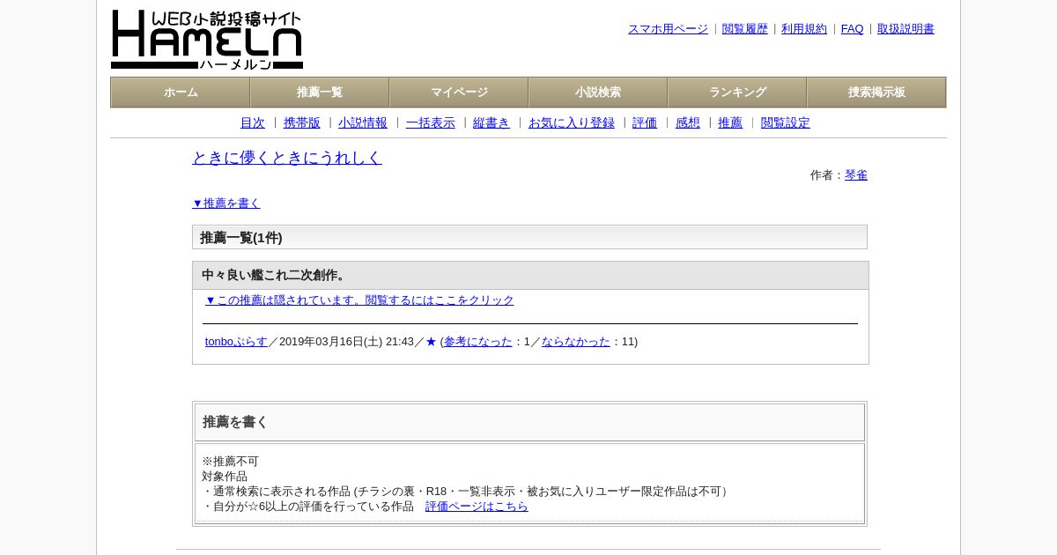Click the Hameln site logo

[207, 40]
